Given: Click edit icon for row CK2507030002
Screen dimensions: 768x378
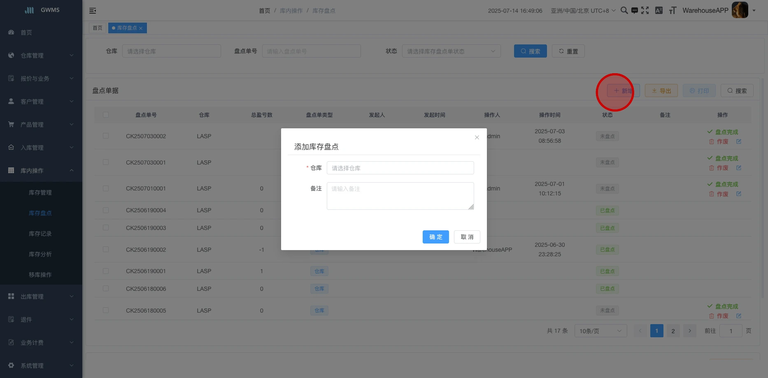Looking at the screenshot, I should click(739, 141).
